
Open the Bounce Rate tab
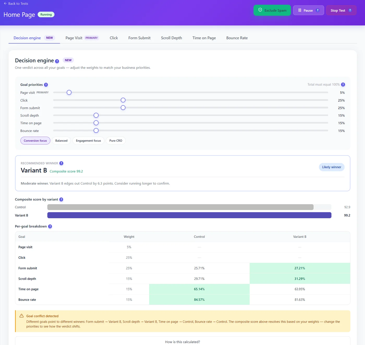(237, 38)
